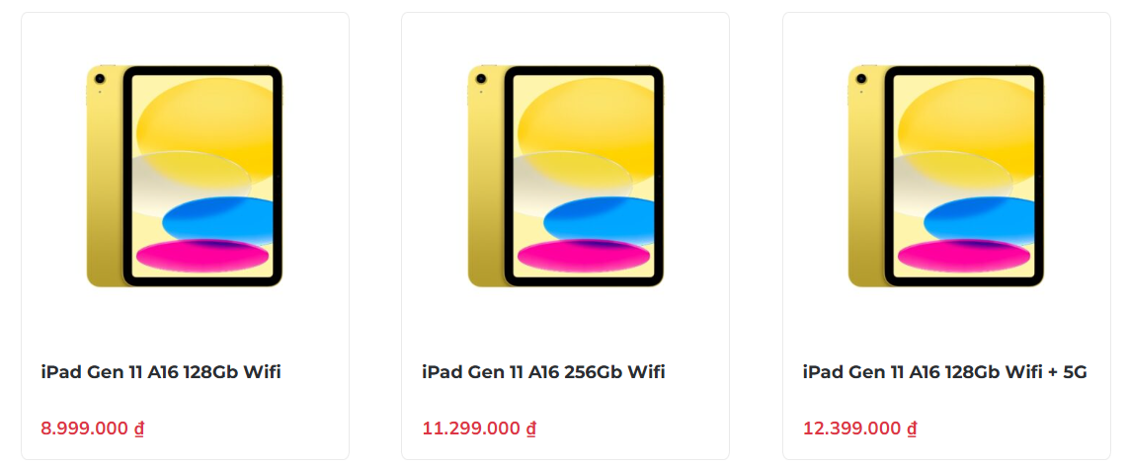Viewport: 1127px width, 468px height.
Task: Click the title iPad Gen 11 A16 256Gb Wifi
Action: (543, 372)
